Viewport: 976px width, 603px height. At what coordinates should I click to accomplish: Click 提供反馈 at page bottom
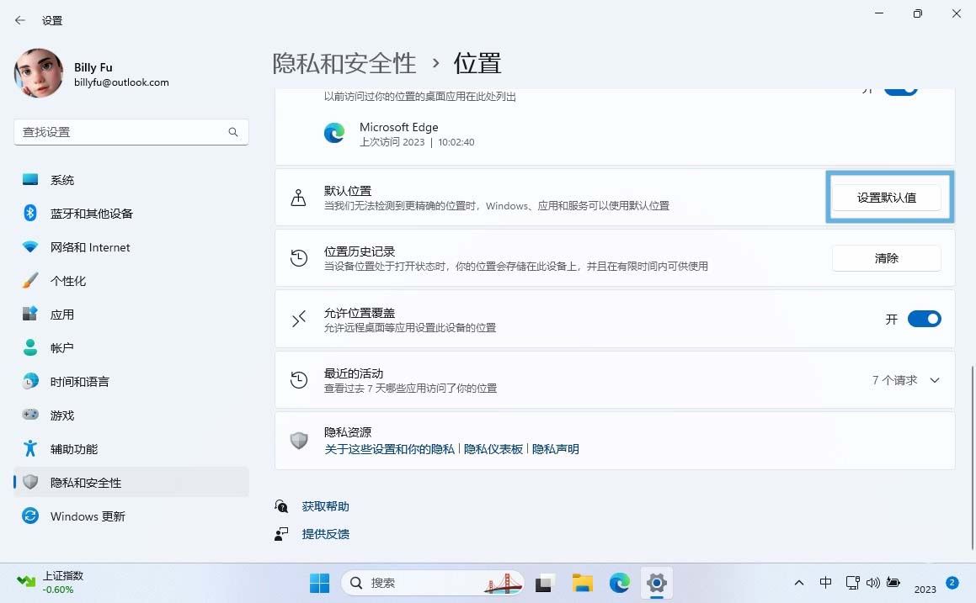click(x=325, y=533)
